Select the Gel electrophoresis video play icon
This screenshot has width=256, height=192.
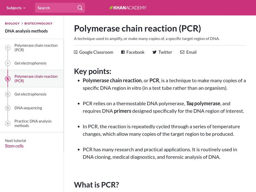(7, 63)
